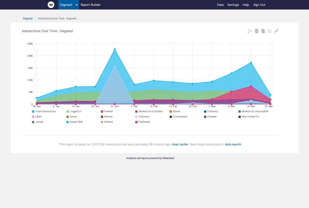309x208 pixels.
Task: Edit the report with the pencil icon
Action: pyautogui.click(x=276, y=31)
